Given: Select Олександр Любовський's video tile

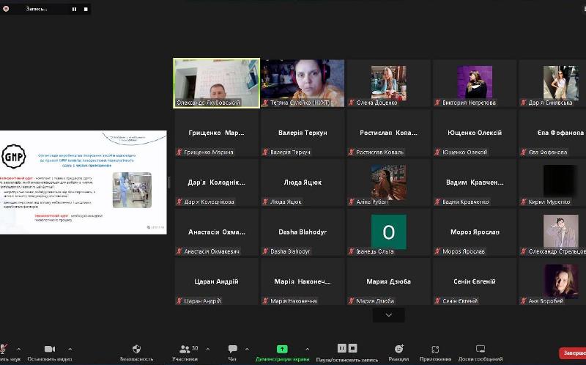Looking at the screenshot, I should point(216,83).
